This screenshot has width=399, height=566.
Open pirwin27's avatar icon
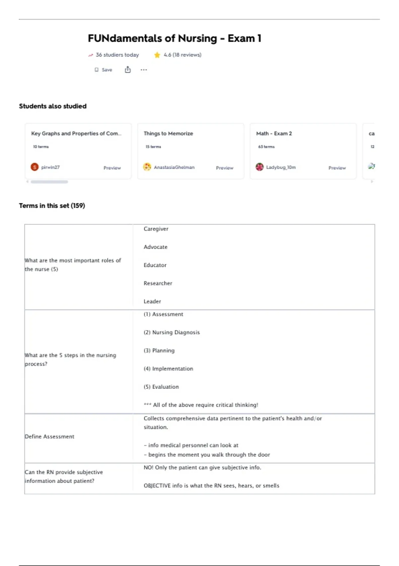coord(35,167)
